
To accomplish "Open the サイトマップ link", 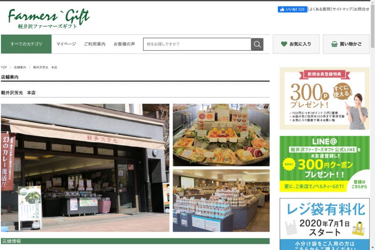I will coord(342,9).
